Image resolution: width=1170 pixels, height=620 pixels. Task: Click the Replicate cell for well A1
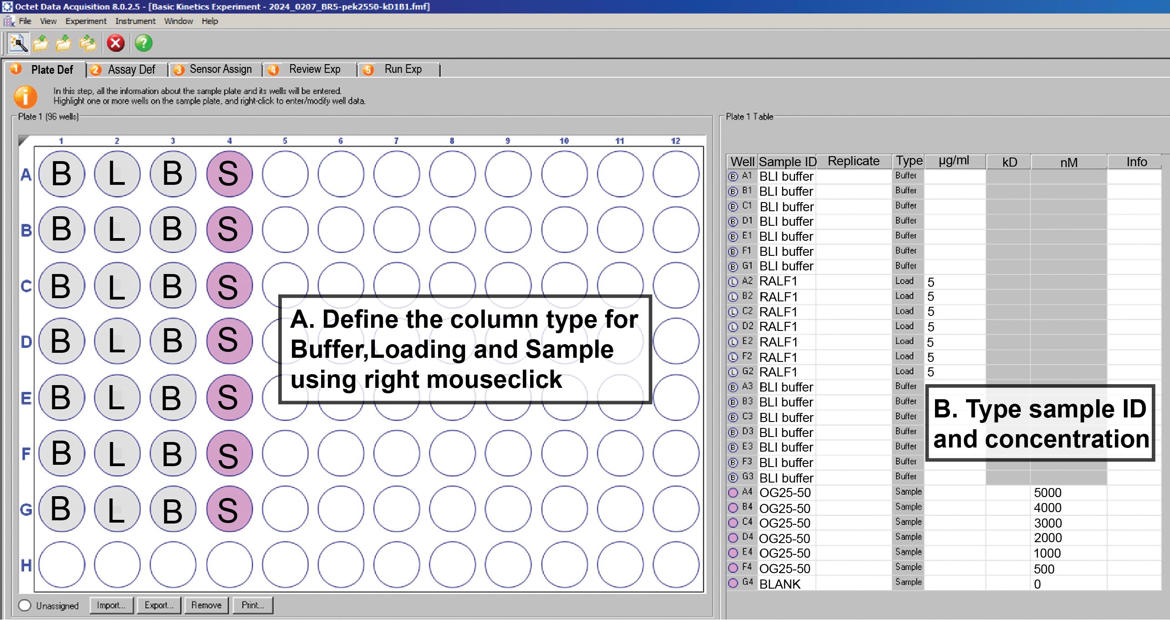pos(854,176)
